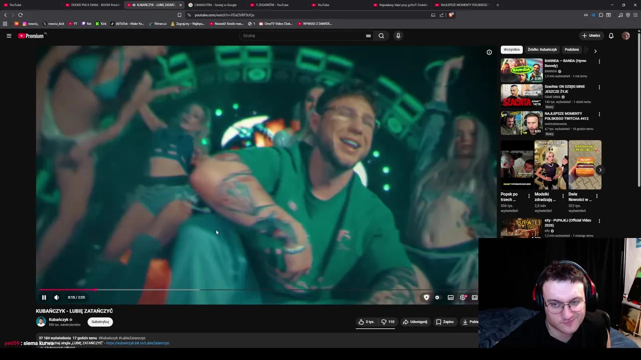
Task: Open Najlepsze Momenty Twitcha #412 thumbnail
Action: 522,123
